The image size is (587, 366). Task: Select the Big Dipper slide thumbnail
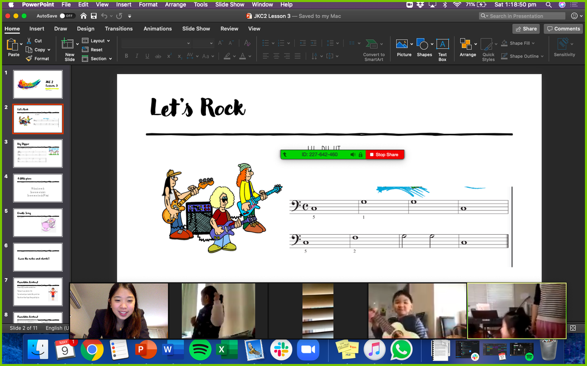pos(38,153)
